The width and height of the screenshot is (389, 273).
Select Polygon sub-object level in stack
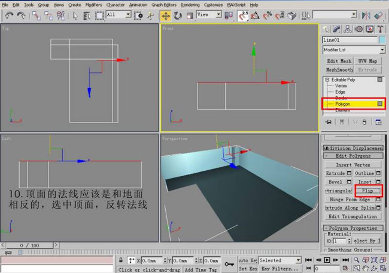[x=343, y=104]
